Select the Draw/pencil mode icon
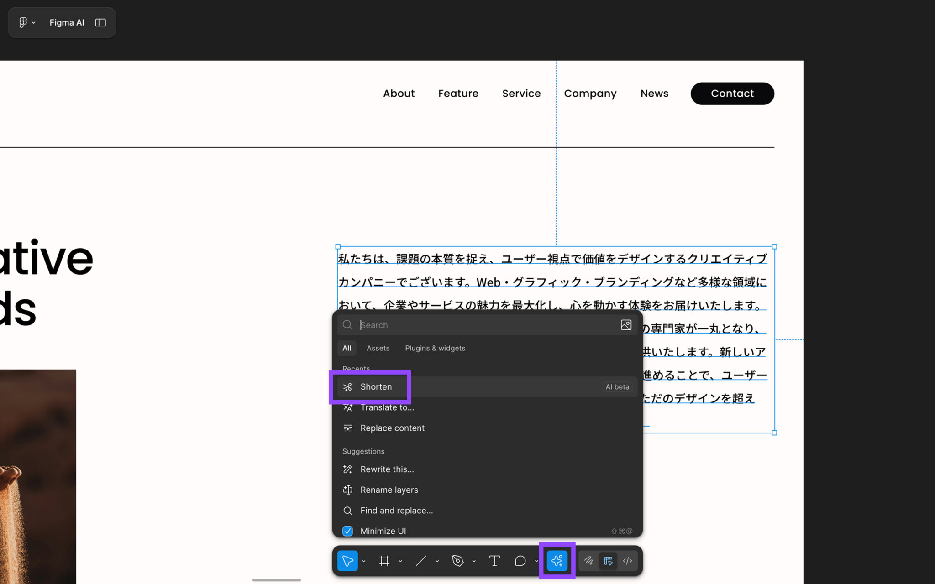 [x=588, y=561]
